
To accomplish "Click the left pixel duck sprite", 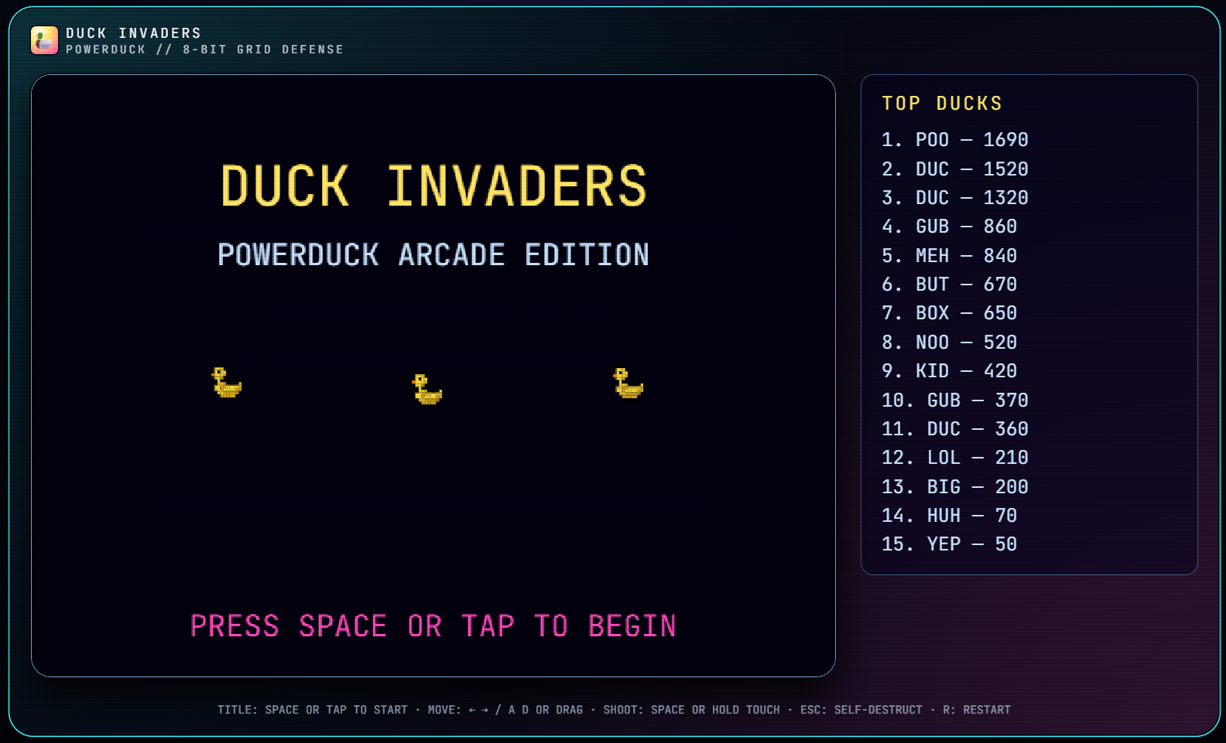I will tap(226, 383).
